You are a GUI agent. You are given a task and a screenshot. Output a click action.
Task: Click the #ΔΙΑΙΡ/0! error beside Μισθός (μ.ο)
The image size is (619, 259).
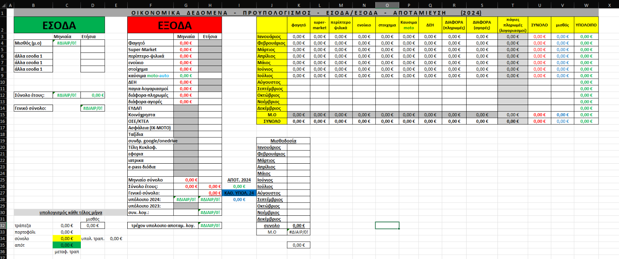click(67, 43)
